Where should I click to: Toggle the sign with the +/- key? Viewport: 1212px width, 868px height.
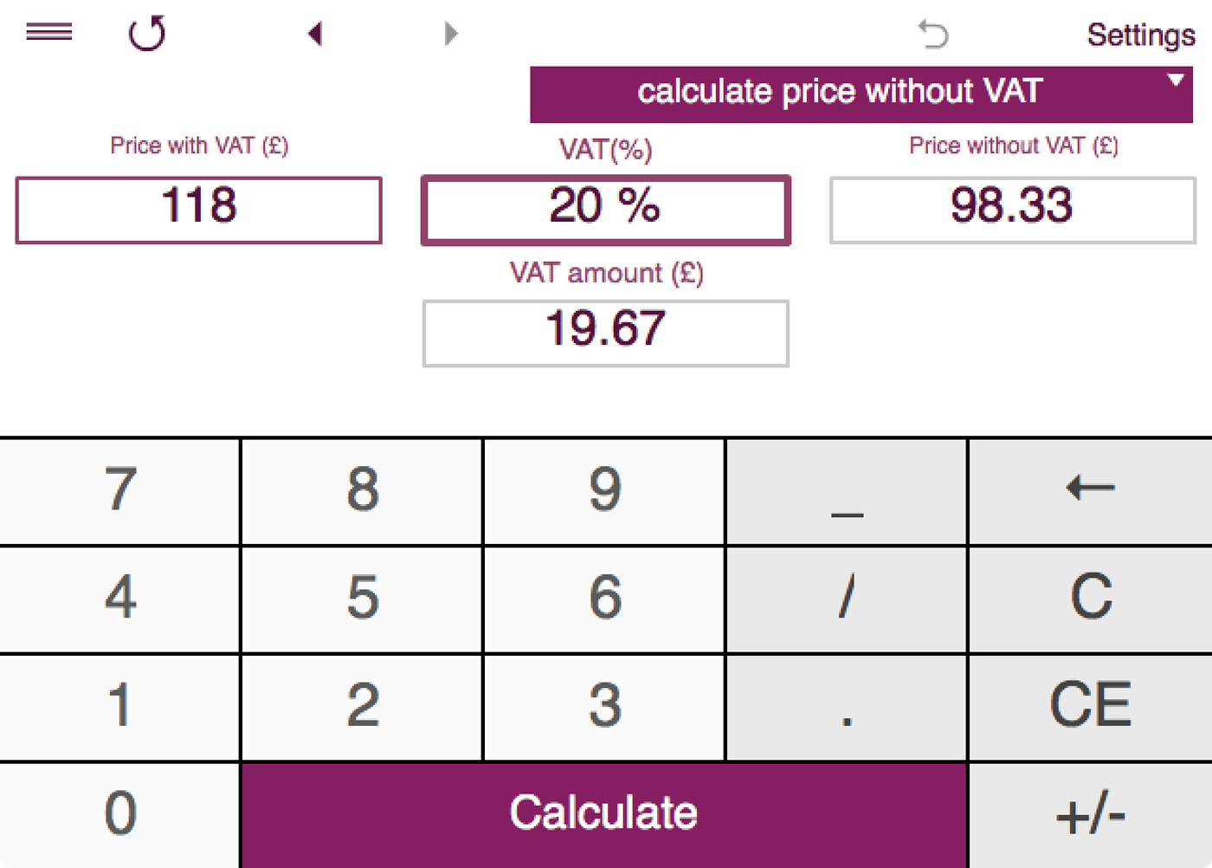(1089, 813)
